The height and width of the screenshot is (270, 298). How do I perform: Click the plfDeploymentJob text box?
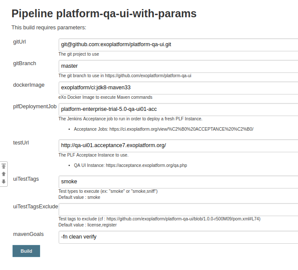click(178, 109)
